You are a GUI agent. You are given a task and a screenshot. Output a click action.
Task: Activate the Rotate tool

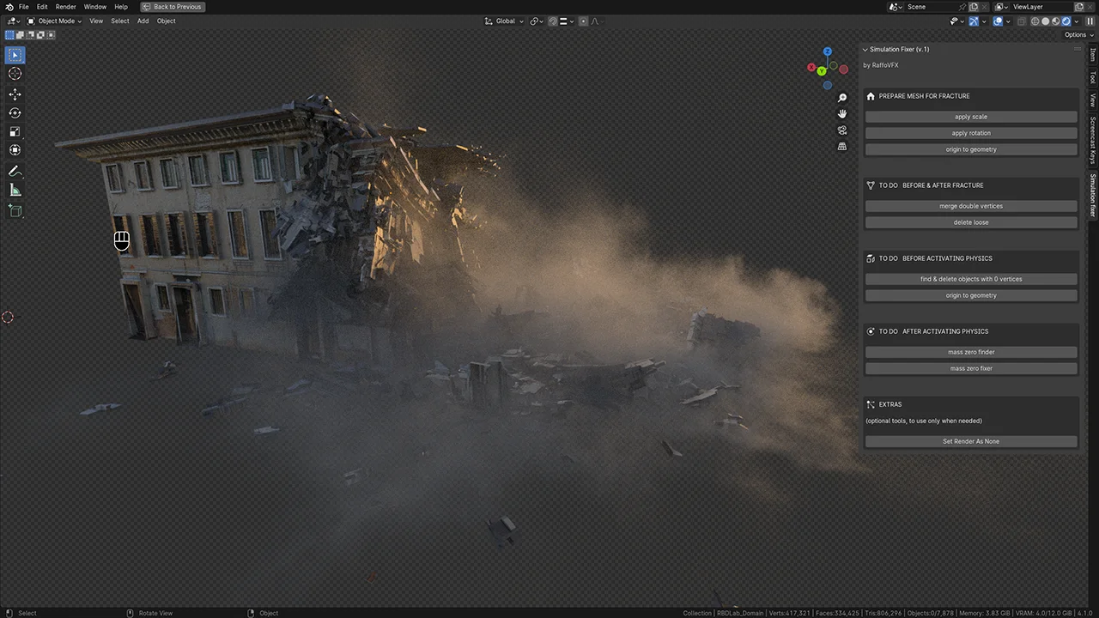tap(15, 113)
